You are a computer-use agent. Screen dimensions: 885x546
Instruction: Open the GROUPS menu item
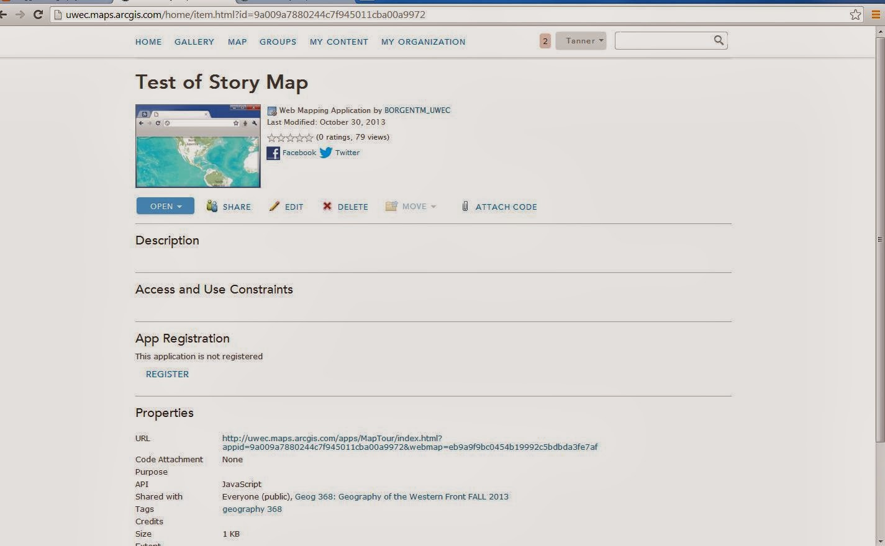pos(278,42)
